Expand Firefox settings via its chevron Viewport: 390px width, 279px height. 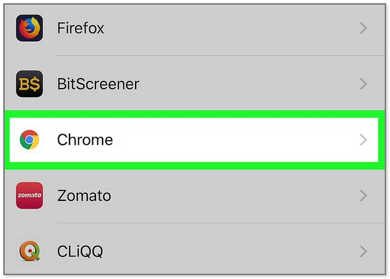pos(364,28)
